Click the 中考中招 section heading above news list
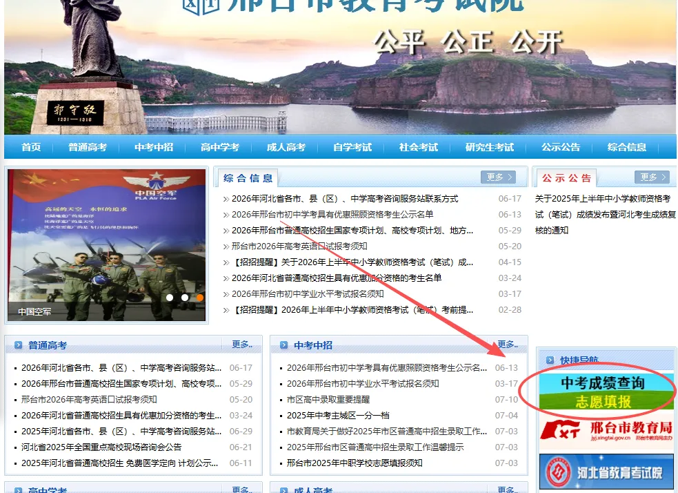Image resolution: width=678 pixels, height=493 pixels. 313,345
